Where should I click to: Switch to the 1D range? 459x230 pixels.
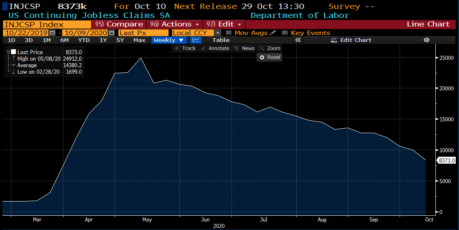[x=11, y=40]
